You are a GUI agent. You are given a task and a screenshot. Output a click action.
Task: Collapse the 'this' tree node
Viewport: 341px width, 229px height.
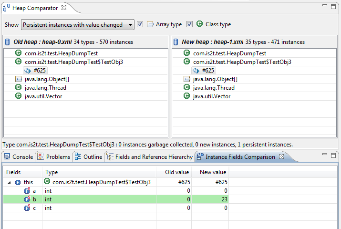(9, 182)
